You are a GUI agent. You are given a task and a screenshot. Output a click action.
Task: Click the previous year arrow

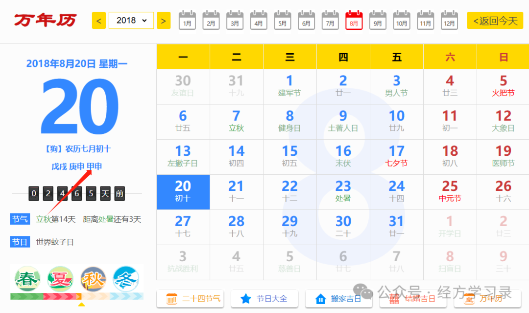click(x=98, y=21)
